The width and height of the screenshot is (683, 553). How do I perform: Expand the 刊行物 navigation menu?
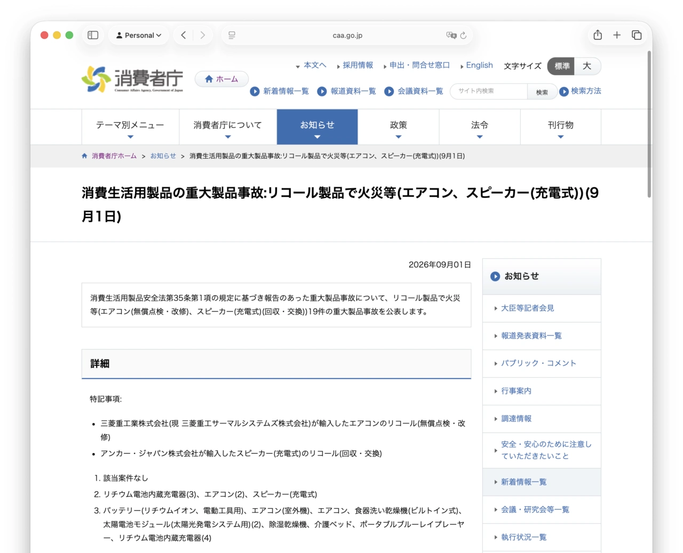(x=561, y=127)
